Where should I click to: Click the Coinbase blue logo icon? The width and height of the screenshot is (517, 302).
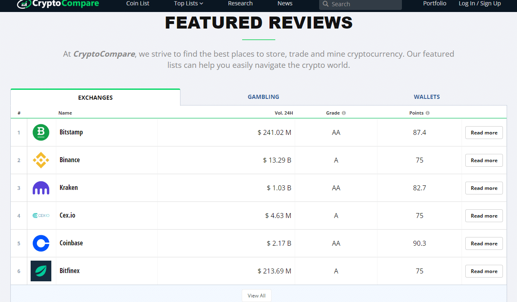[41, 243]
